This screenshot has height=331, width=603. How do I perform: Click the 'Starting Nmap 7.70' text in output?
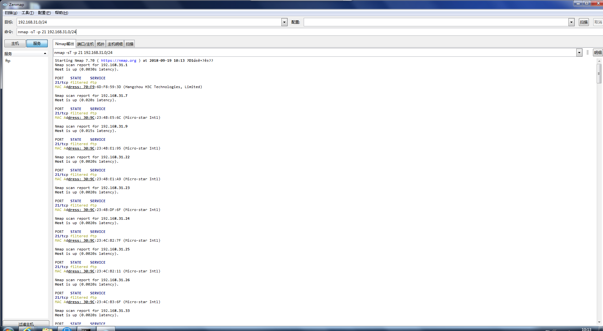point(75,61)
